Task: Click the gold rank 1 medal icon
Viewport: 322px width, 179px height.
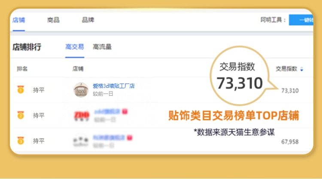Action: [21, 89]
